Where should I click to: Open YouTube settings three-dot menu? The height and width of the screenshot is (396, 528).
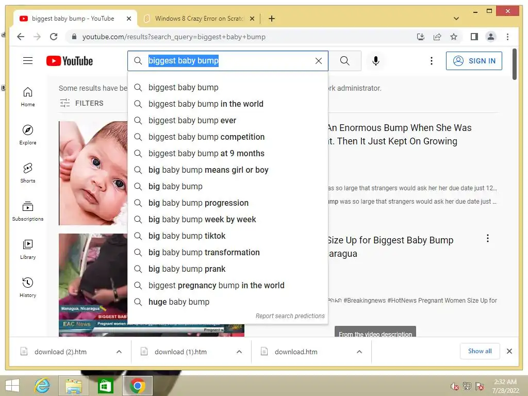(432, 61)
